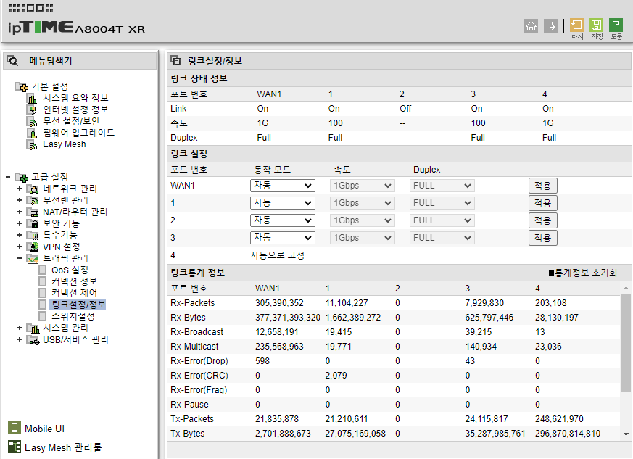
Task: Click the 시스템 요약 정보 chart icon
Action: tap(33, 98)
